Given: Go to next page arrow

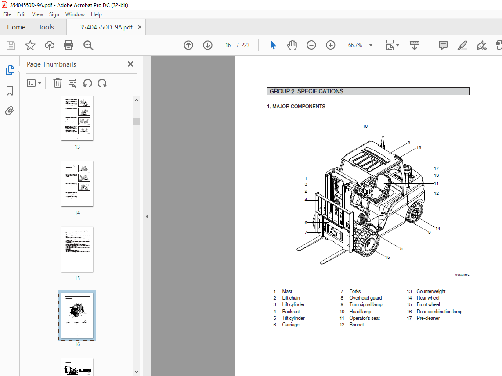Looking at the screenshot, I should (208, 45).
